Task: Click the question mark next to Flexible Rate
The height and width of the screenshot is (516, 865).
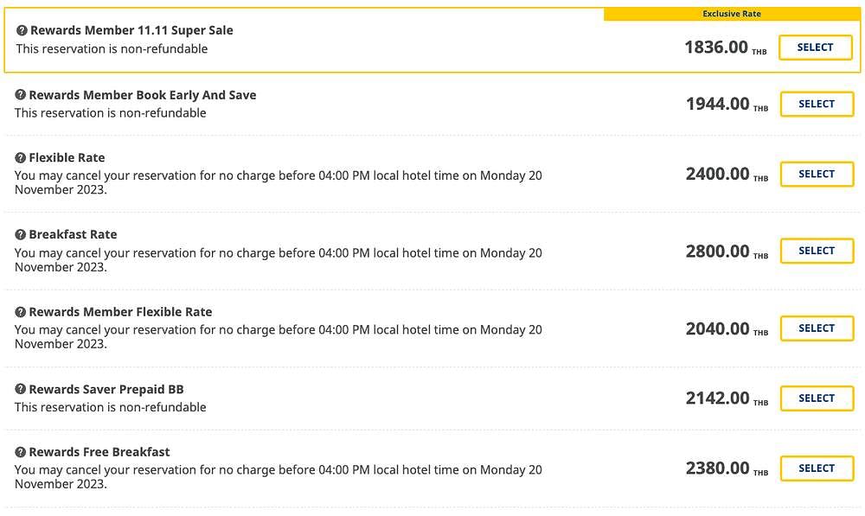Action: [21, 157]
